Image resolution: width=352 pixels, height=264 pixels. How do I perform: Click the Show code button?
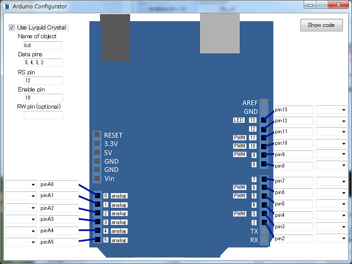tap(322, 25)
